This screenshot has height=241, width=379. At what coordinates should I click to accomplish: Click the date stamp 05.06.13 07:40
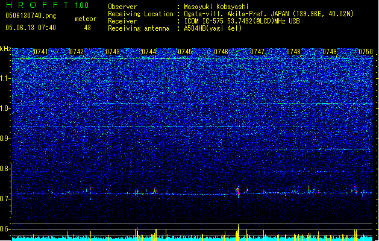point(31,28)
